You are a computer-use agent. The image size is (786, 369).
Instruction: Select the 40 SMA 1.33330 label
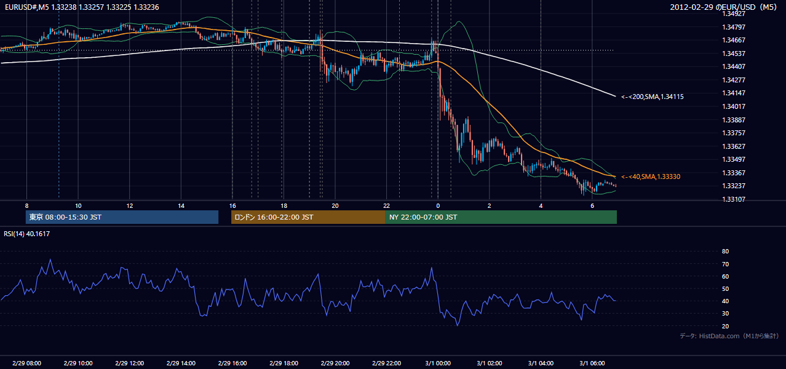click(650, 177)
